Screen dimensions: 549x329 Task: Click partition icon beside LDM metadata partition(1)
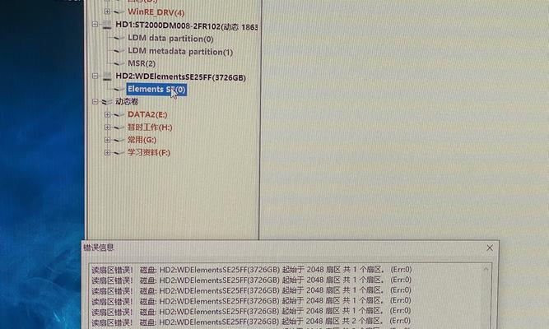119,51
